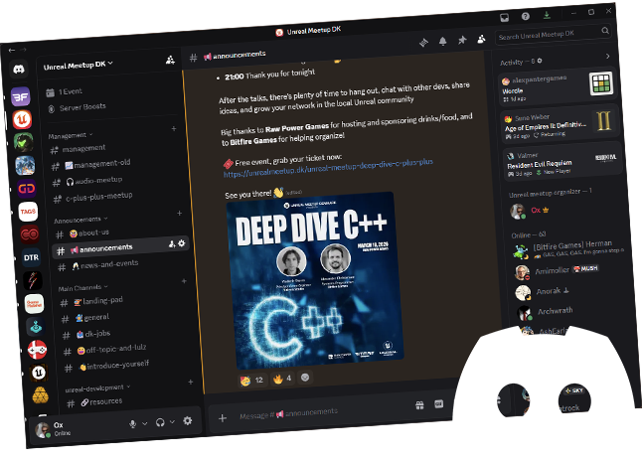Open the GIF picker icon
642x463 pixels.
[x=439, y=403]
